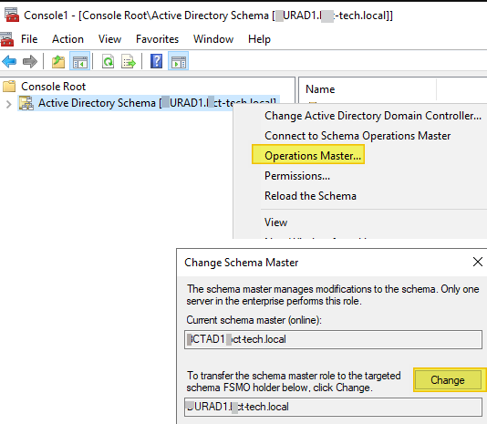Click the Current schema master text field

(333, 339)
